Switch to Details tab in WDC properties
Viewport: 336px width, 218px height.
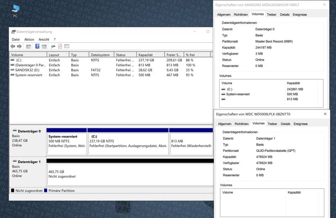(x=286, y=124)
